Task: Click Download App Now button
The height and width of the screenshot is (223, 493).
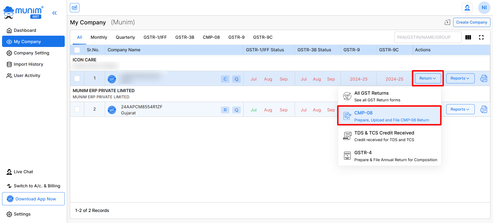Action: tap(33, 199)
